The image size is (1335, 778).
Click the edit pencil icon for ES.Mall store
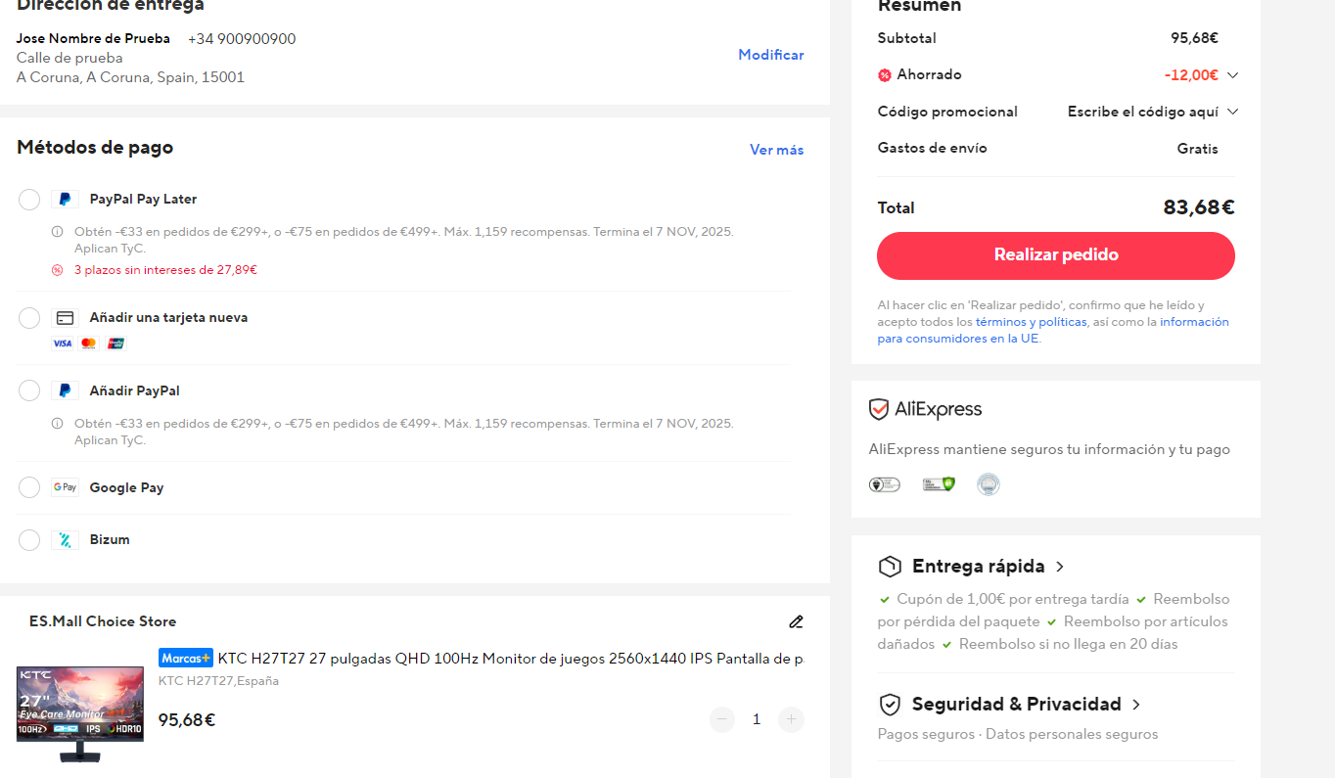[x=796, y=621]
